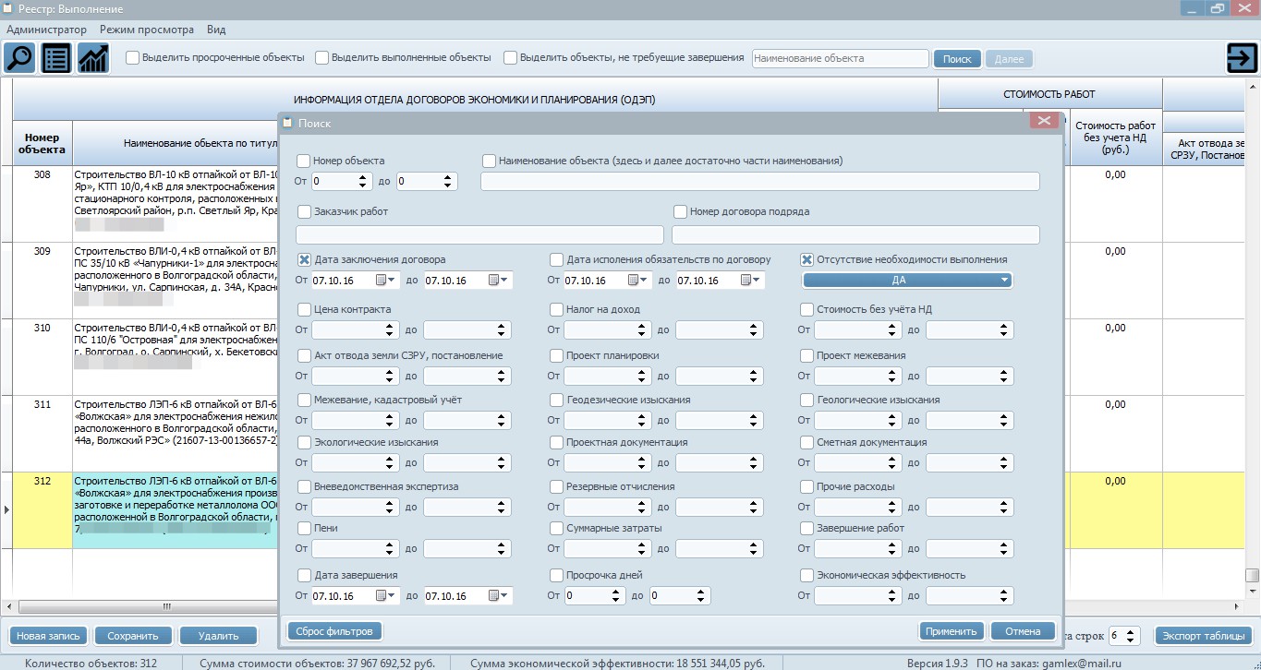Open calendar for Дата заключения договора end date
The width and height of the screenshot is (1261, 670).
[498, 280]
